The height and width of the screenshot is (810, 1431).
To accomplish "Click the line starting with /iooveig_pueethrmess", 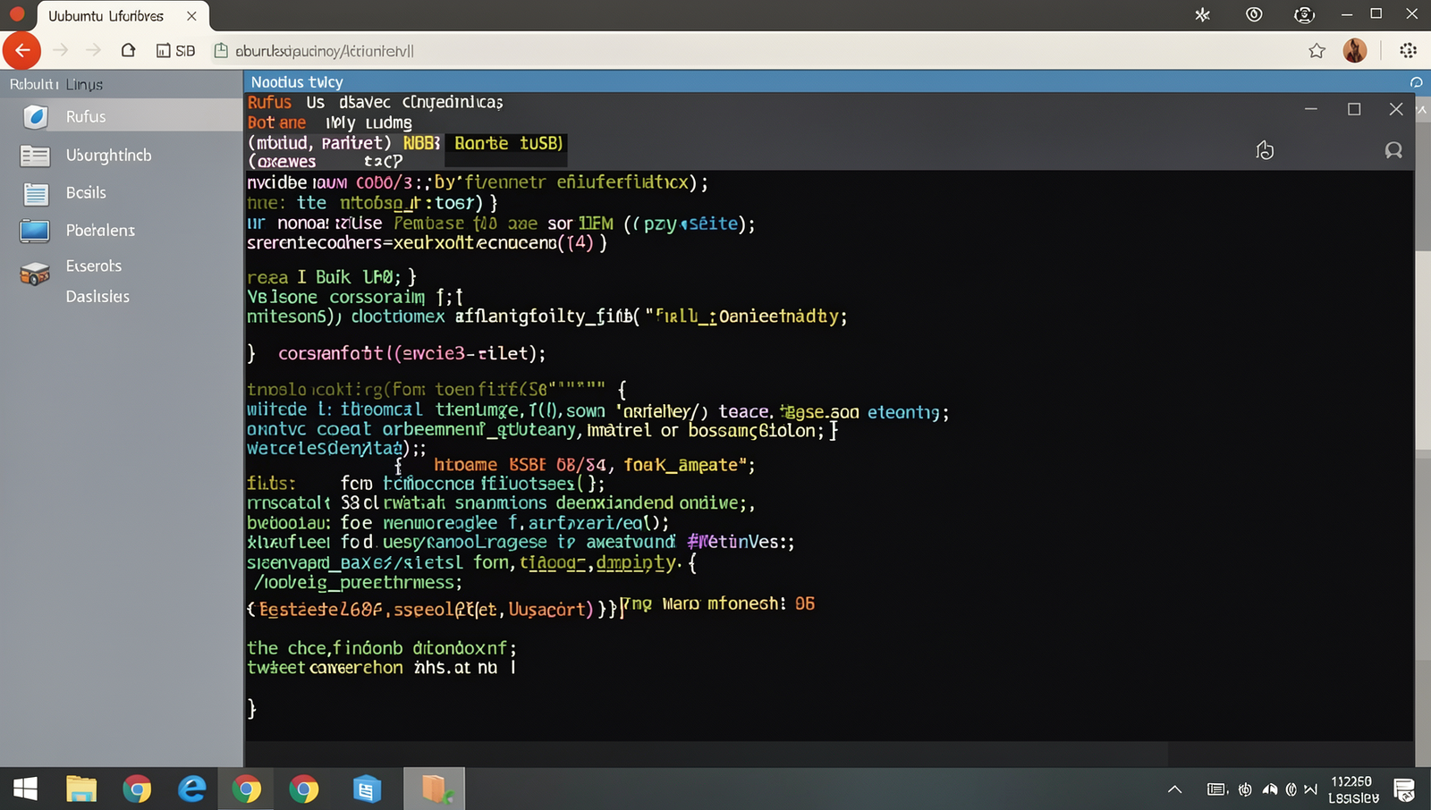I will 358,583.
